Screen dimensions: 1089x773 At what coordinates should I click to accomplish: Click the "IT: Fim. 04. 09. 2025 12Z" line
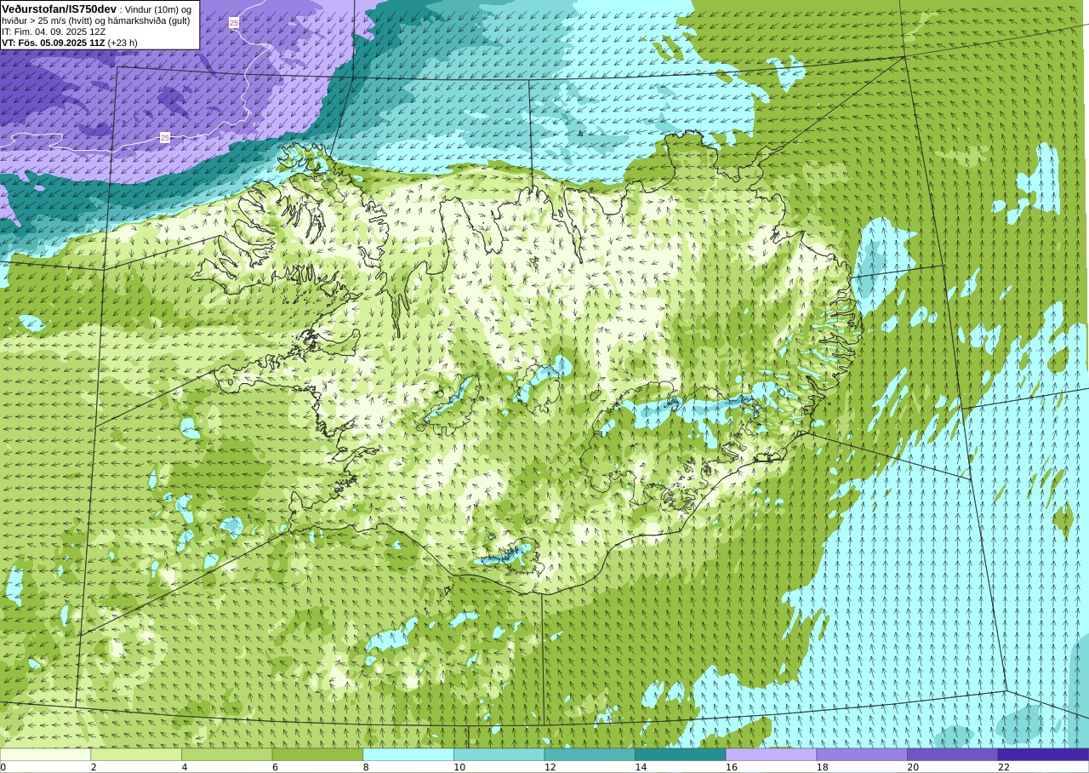(54, 31)
